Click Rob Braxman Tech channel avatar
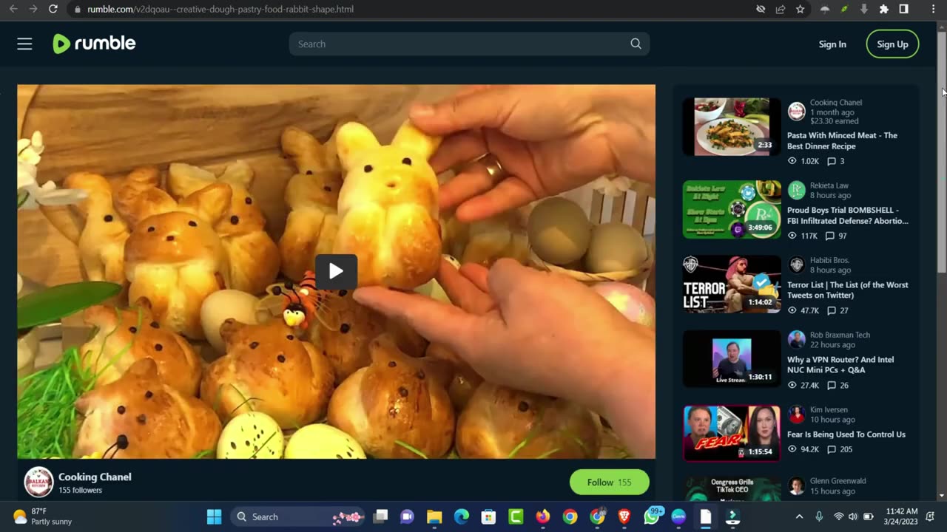 (x=797, y=339)
